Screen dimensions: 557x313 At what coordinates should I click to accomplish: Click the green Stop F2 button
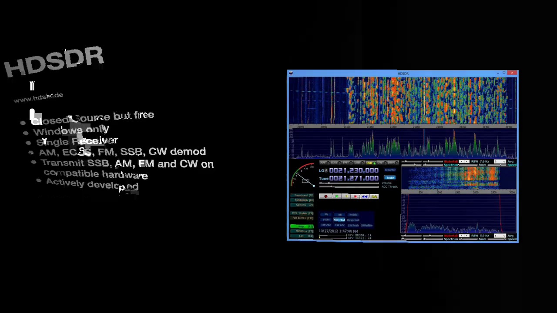pyautogui.click(x=302, y=226)
